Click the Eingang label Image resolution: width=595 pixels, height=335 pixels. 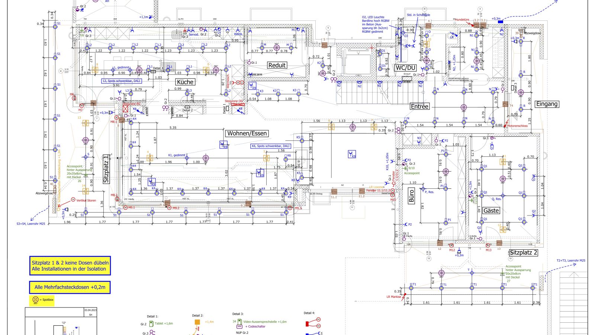point(547,104)
